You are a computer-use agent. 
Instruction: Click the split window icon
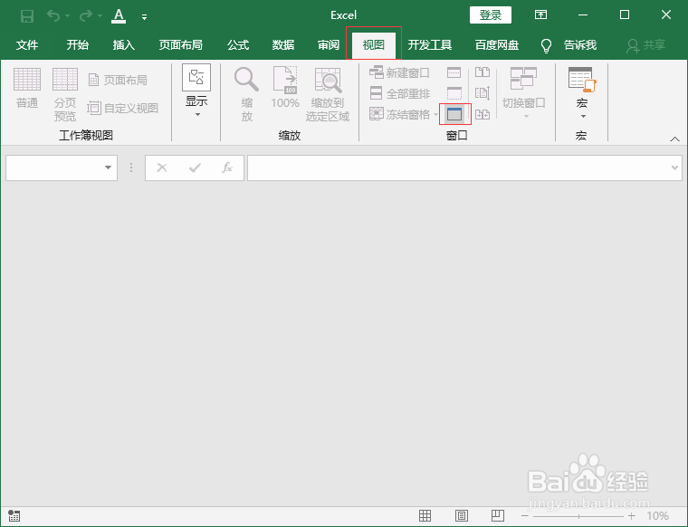click(454, 72)
